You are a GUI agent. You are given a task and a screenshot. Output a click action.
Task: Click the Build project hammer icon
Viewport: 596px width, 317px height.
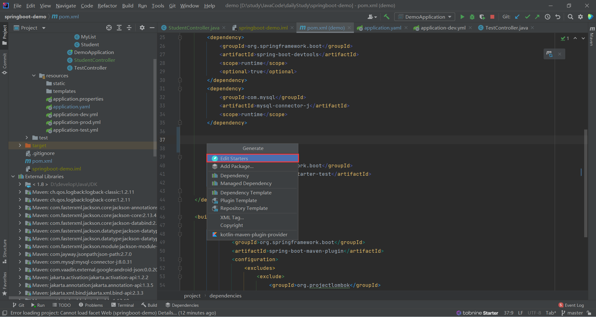pyautogui.click(x=386, y=17)
